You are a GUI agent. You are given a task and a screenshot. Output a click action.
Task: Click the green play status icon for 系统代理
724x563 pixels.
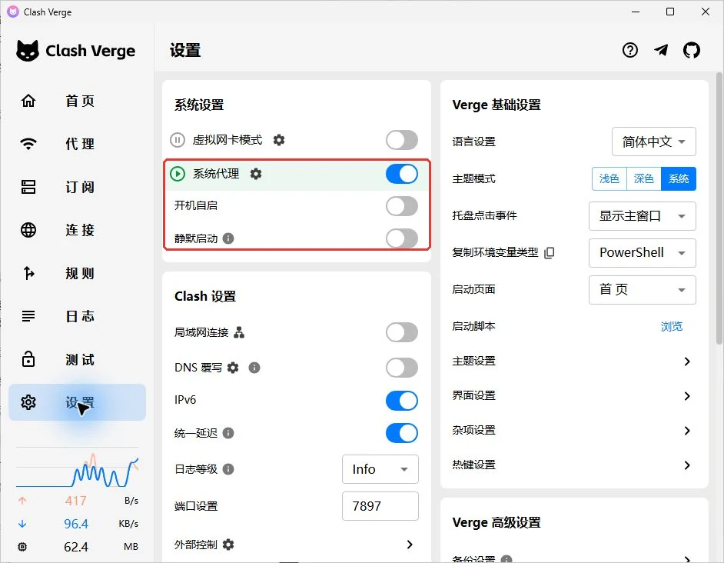point(178,174)
